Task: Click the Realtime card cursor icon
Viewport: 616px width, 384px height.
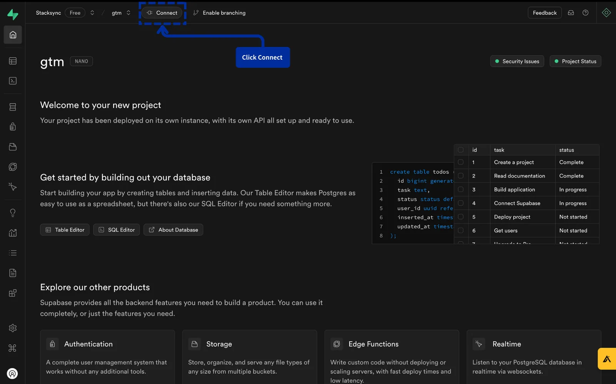Action: [479, 344]
